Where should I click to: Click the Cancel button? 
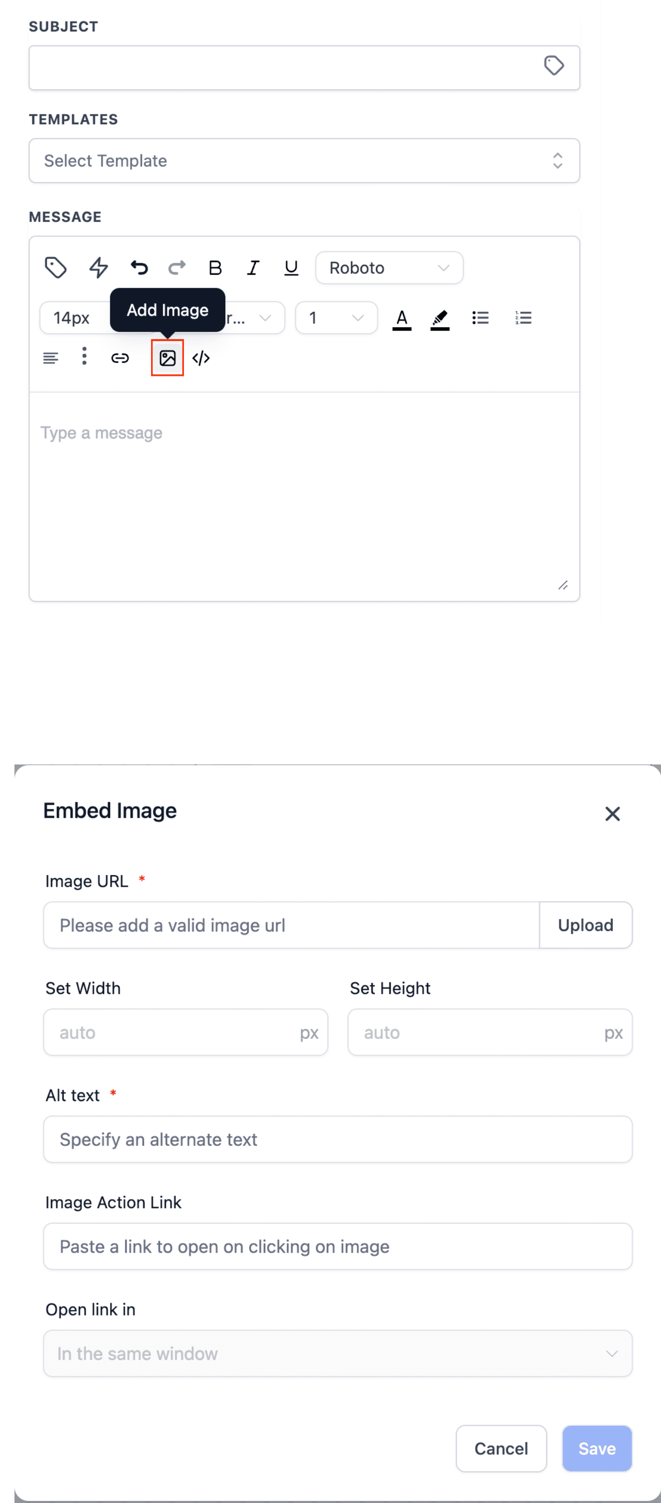(x=501, y=1449)
